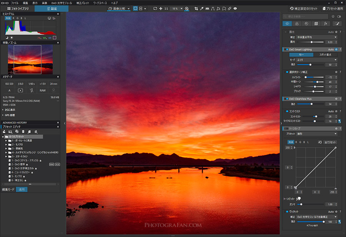This screenshot has height=237, width=346.
Task: Toggle DxO ClearView Plus on or off
Action: [x=287, y=99]
